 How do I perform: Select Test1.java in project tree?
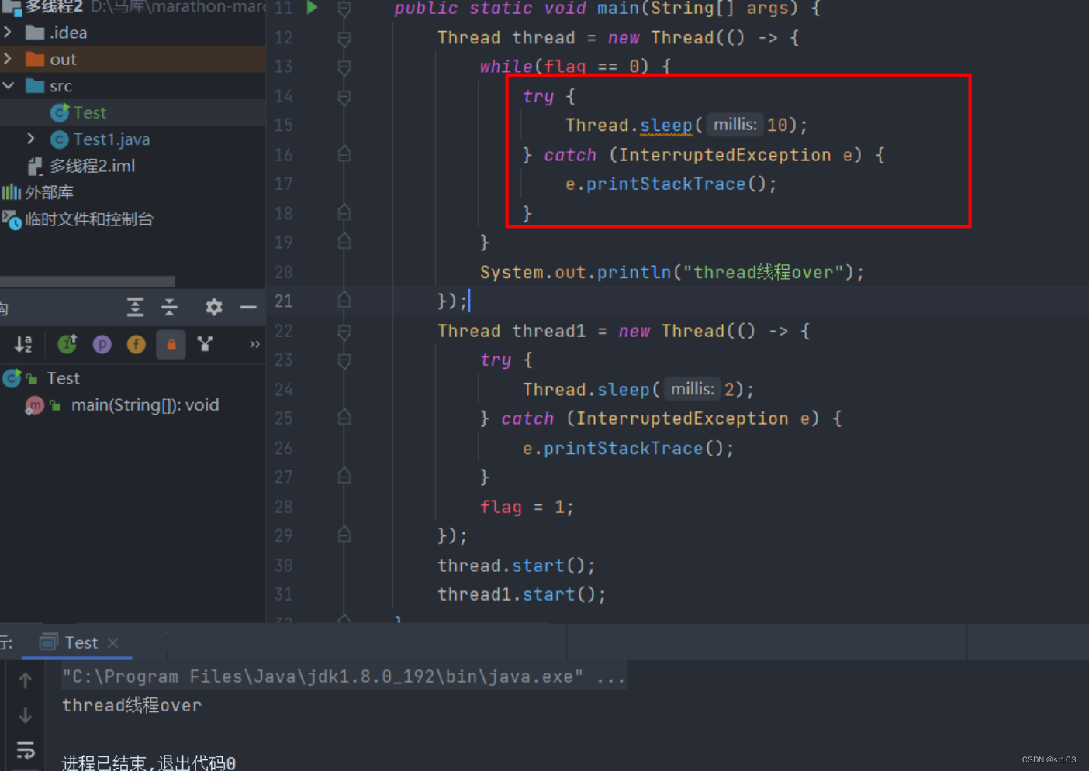click(x=112, y=139)
